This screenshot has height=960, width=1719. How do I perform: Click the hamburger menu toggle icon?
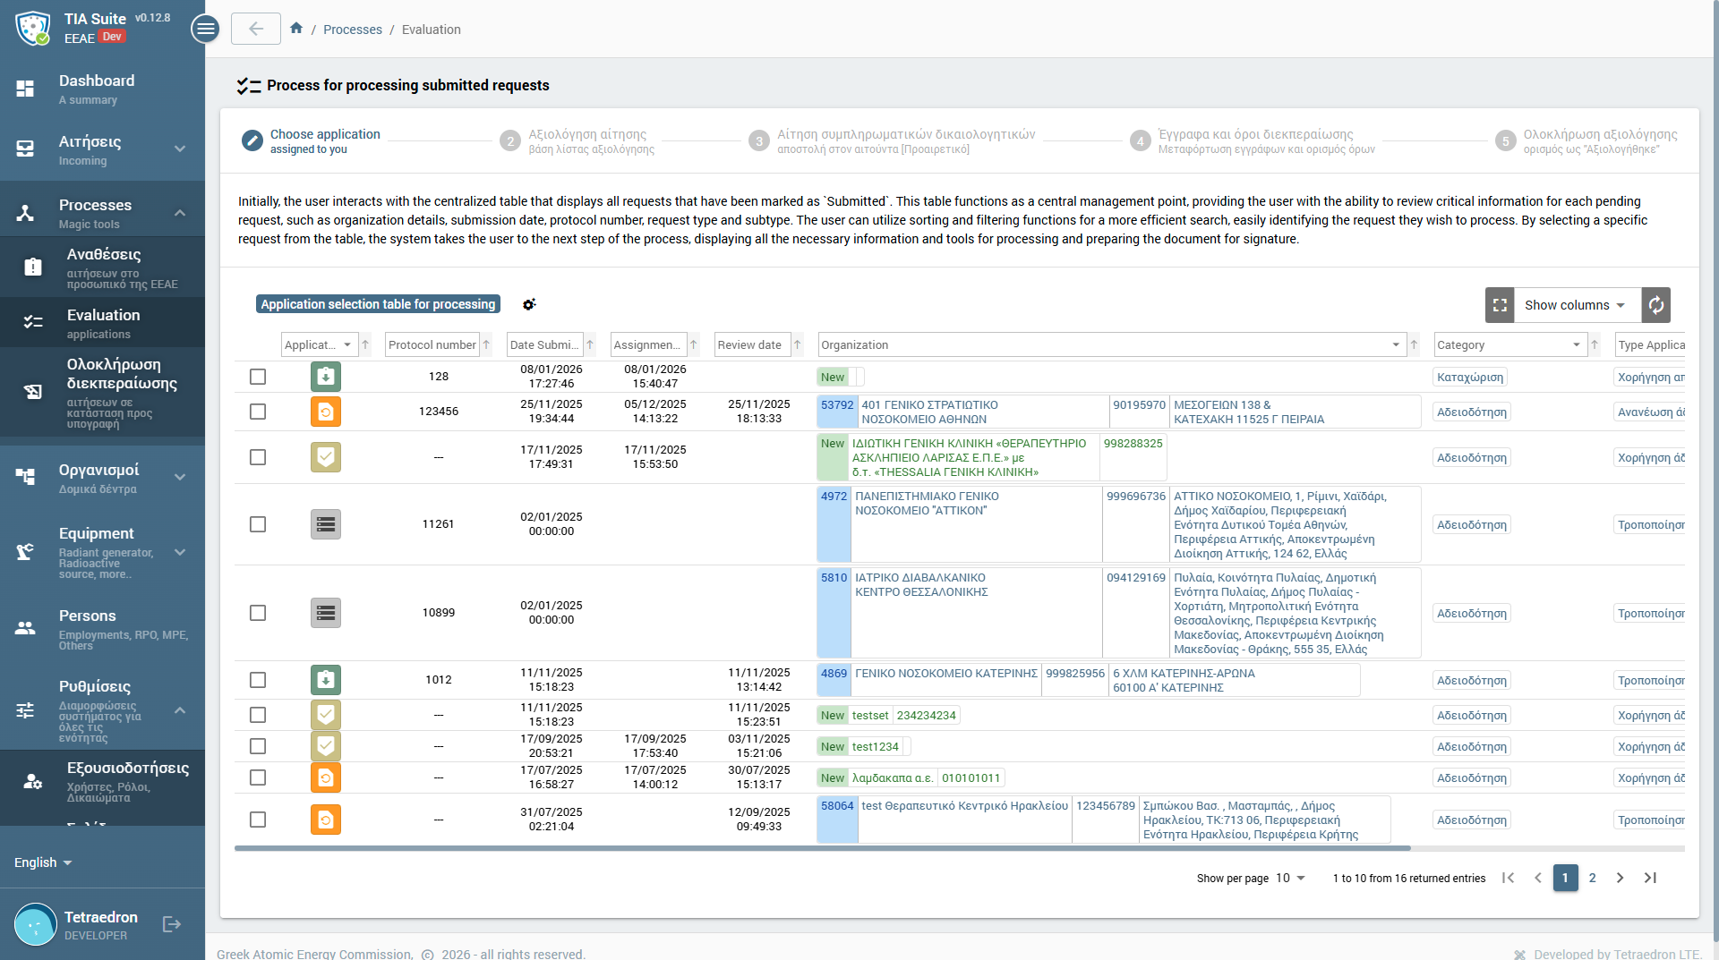click(205, 30)
